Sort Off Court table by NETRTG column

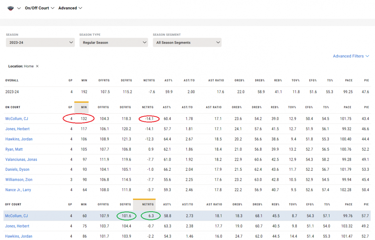pyautogui.click(x=148, y=204)
